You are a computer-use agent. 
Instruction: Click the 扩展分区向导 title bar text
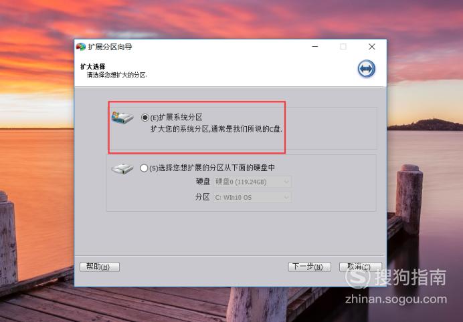point(110,47)
